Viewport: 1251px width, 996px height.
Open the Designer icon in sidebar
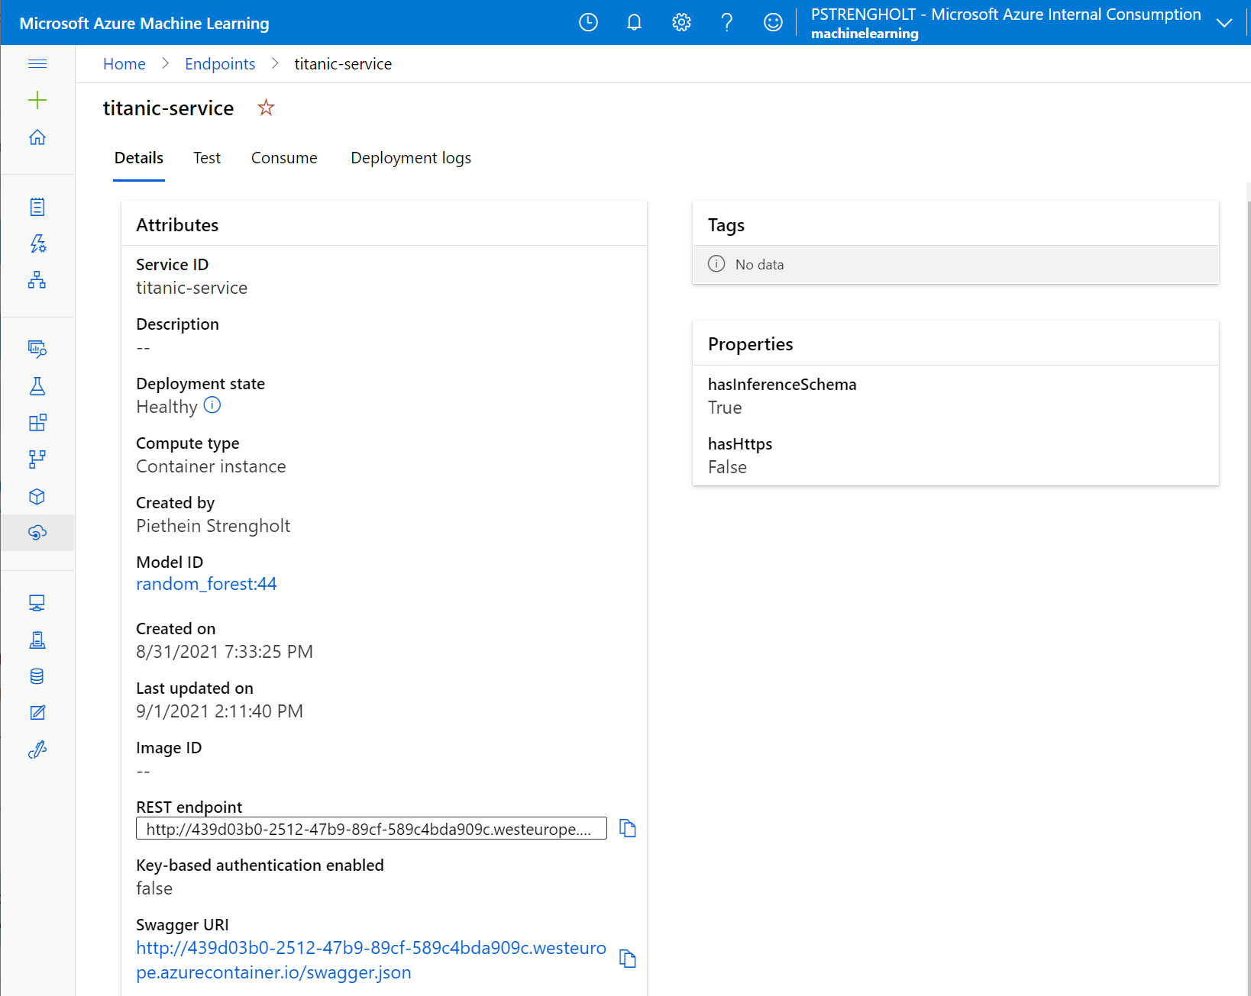[37, 280]
